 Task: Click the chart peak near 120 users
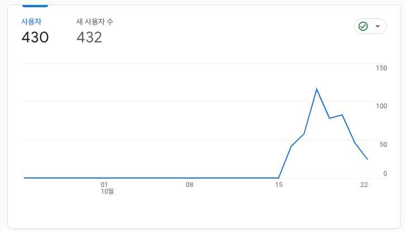point(317,89)
